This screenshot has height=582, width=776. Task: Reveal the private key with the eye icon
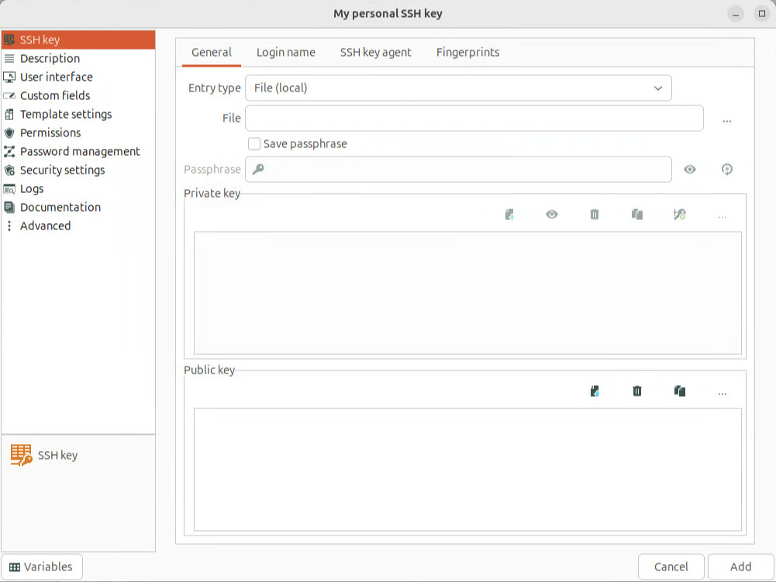552,215
